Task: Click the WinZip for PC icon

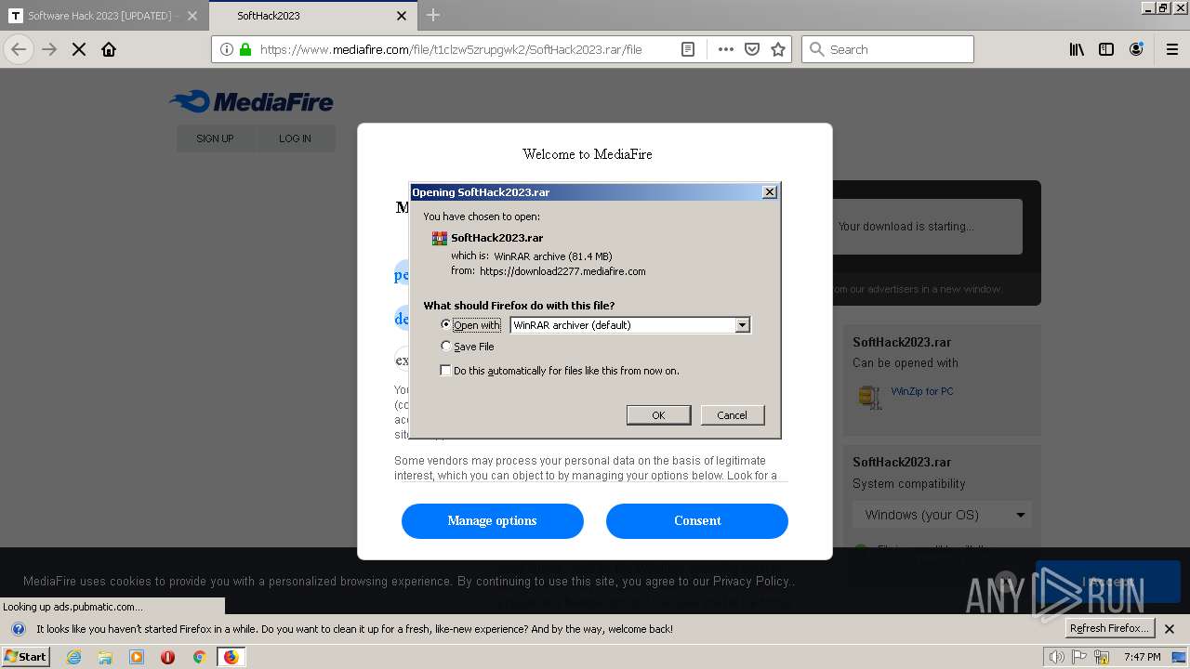Action: (x=870, y=397)
